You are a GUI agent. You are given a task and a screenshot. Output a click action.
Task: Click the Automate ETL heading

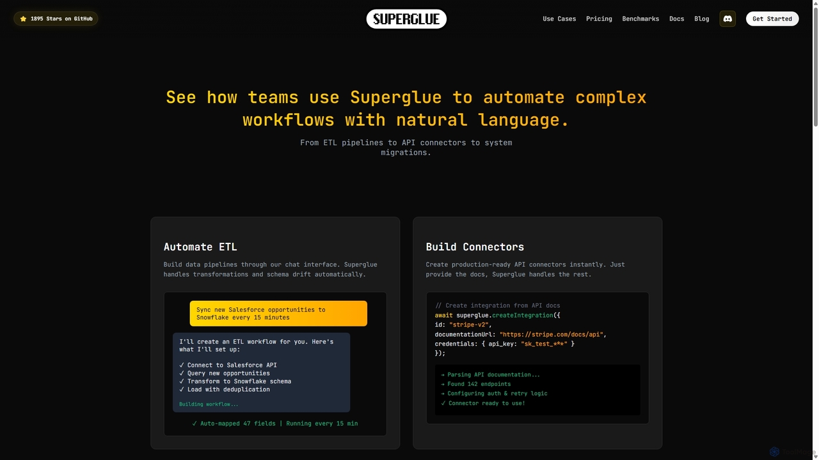click(200, 247)
